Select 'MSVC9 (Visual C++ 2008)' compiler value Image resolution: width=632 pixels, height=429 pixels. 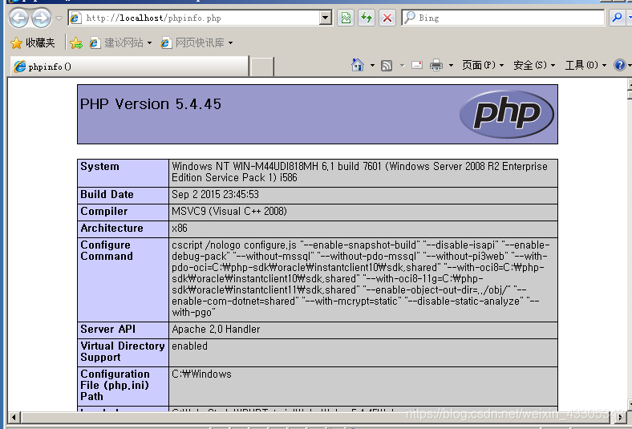click(x=229, y=212)
